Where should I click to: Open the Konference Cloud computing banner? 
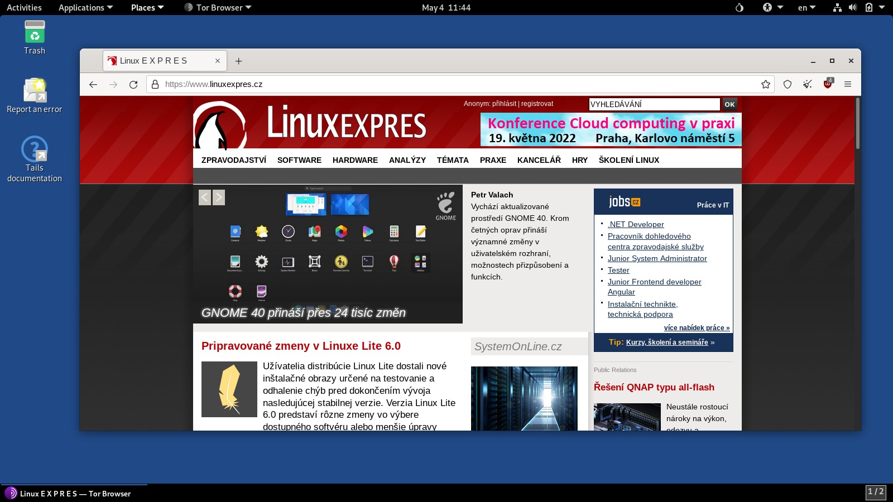(x=611, y=129)
